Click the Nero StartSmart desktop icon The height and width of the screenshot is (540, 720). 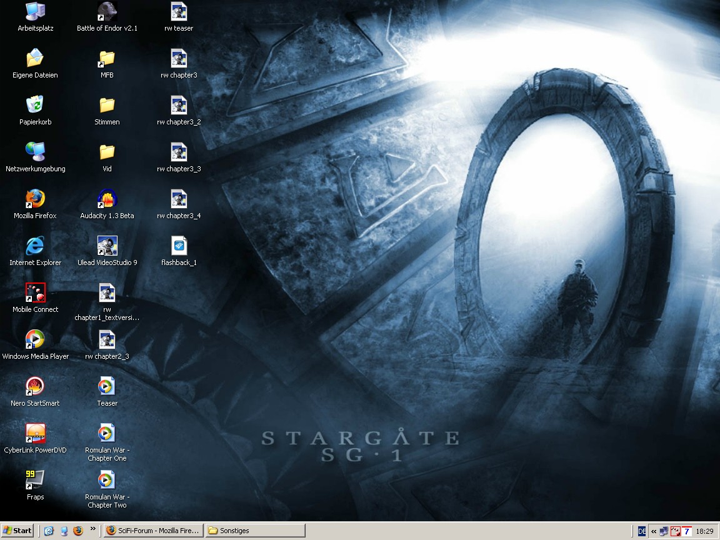click(35, 387)
